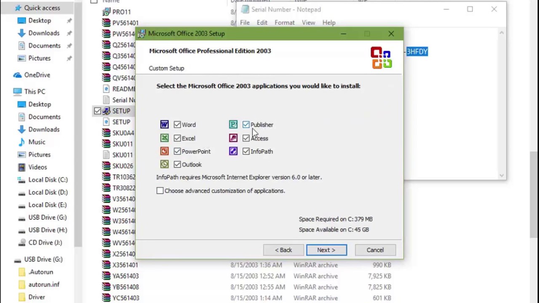Uncheck the Word checkbox
Screen dimensions: 539x303
point(177,125)
